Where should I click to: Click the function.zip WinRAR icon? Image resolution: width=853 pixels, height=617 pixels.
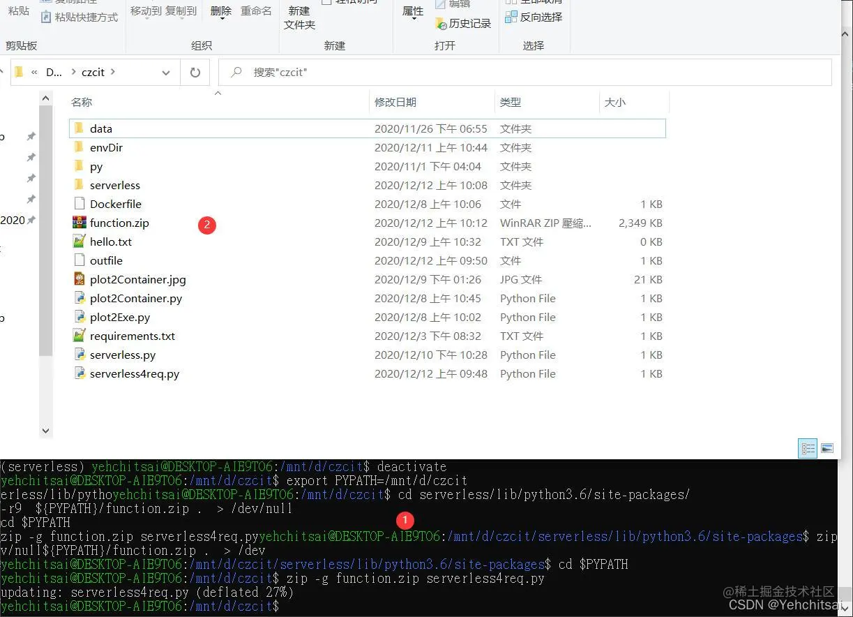79,223
